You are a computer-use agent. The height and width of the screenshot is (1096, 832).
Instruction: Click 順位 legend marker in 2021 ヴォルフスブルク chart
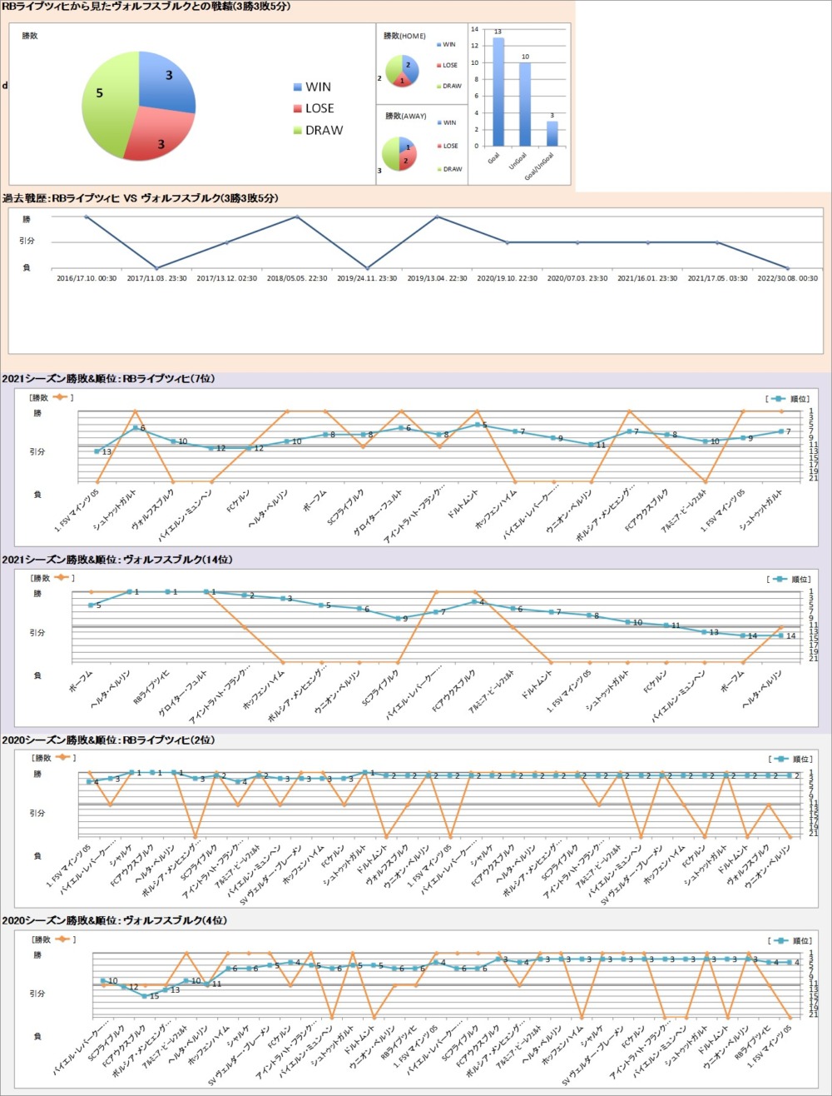tap(778, 579)
